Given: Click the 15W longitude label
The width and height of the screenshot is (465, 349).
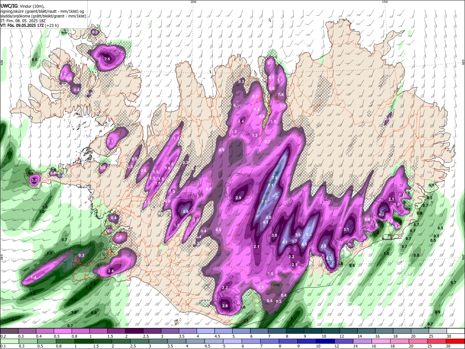Looking at the screenshot, I should pyautogui.click(x=385, y=2).
